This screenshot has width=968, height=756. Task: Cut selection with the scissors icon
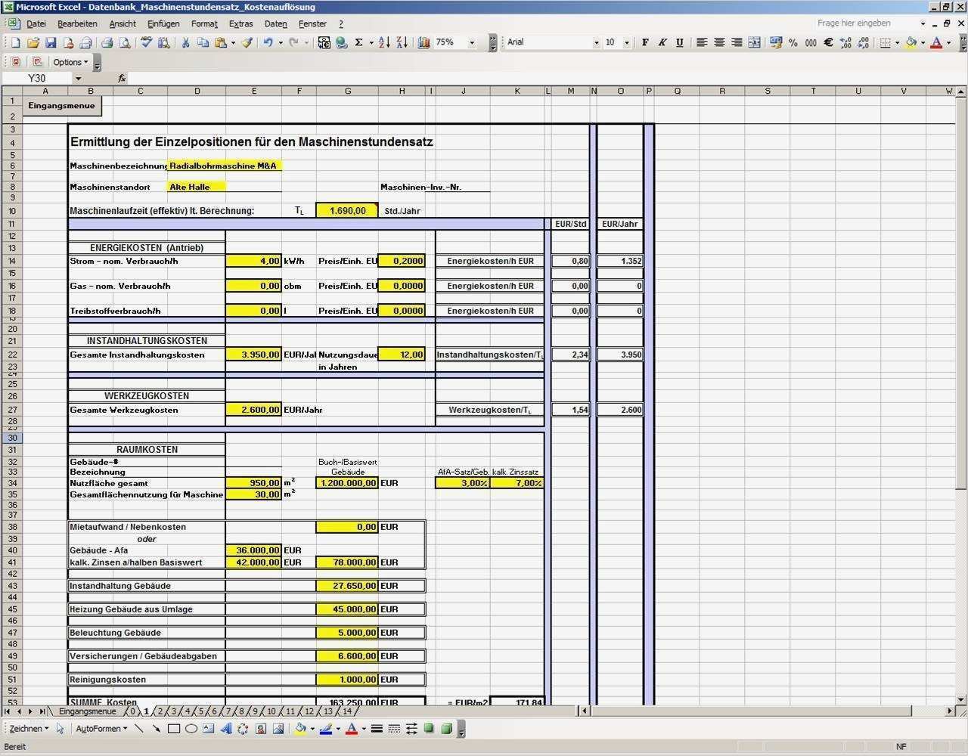tap(185, 43)
